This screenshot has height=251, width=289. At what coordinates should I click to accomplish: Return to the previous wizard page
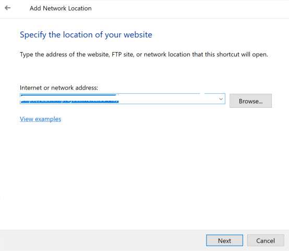[7, 8]
